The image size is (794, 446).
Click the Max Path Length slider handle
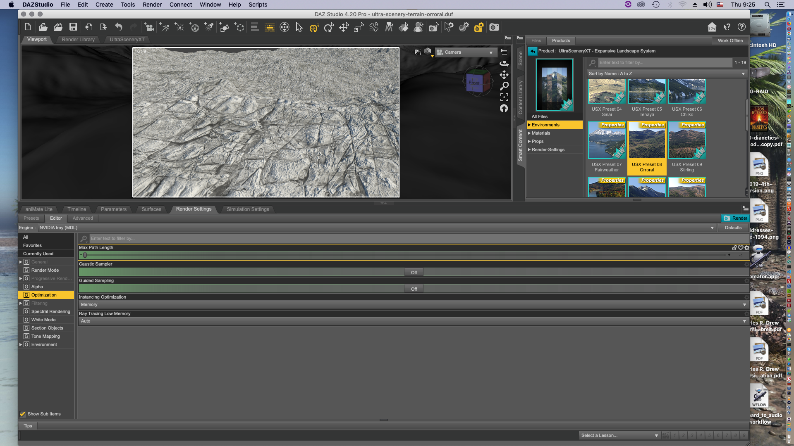point(85,255)
